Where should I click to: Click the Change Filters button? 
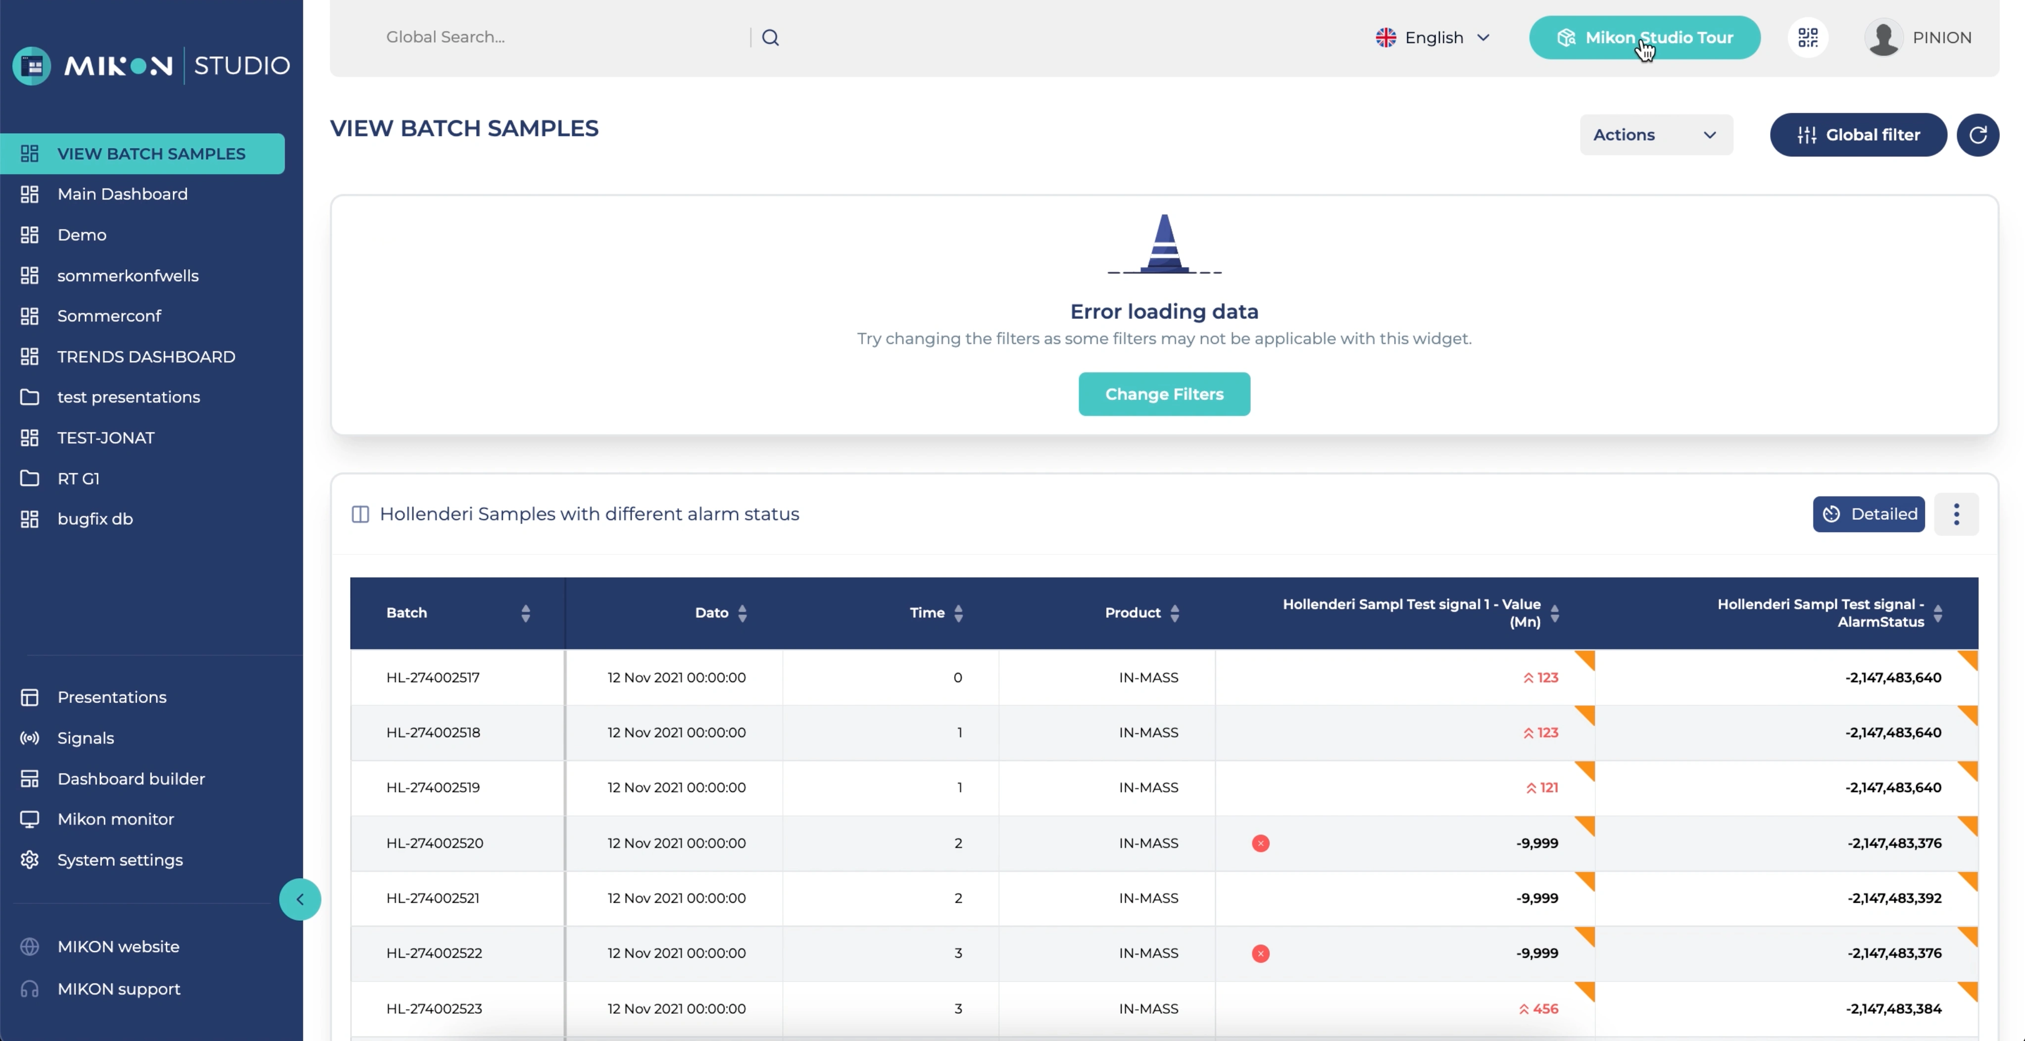1164,395
